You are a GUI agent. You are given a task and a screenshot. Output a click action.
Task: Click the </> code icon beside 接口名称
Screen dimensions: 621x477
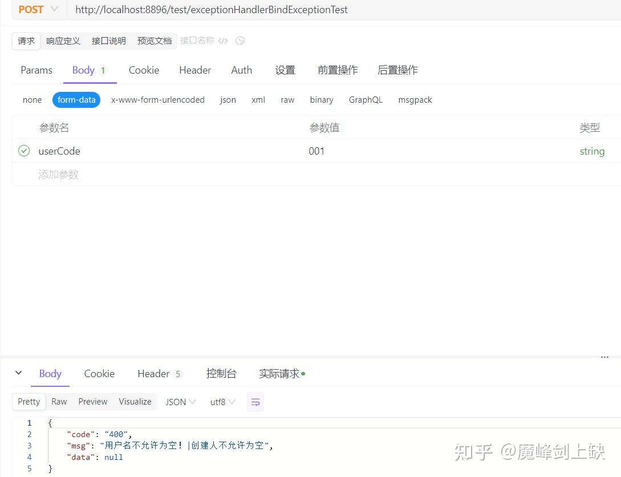(222, 41)
